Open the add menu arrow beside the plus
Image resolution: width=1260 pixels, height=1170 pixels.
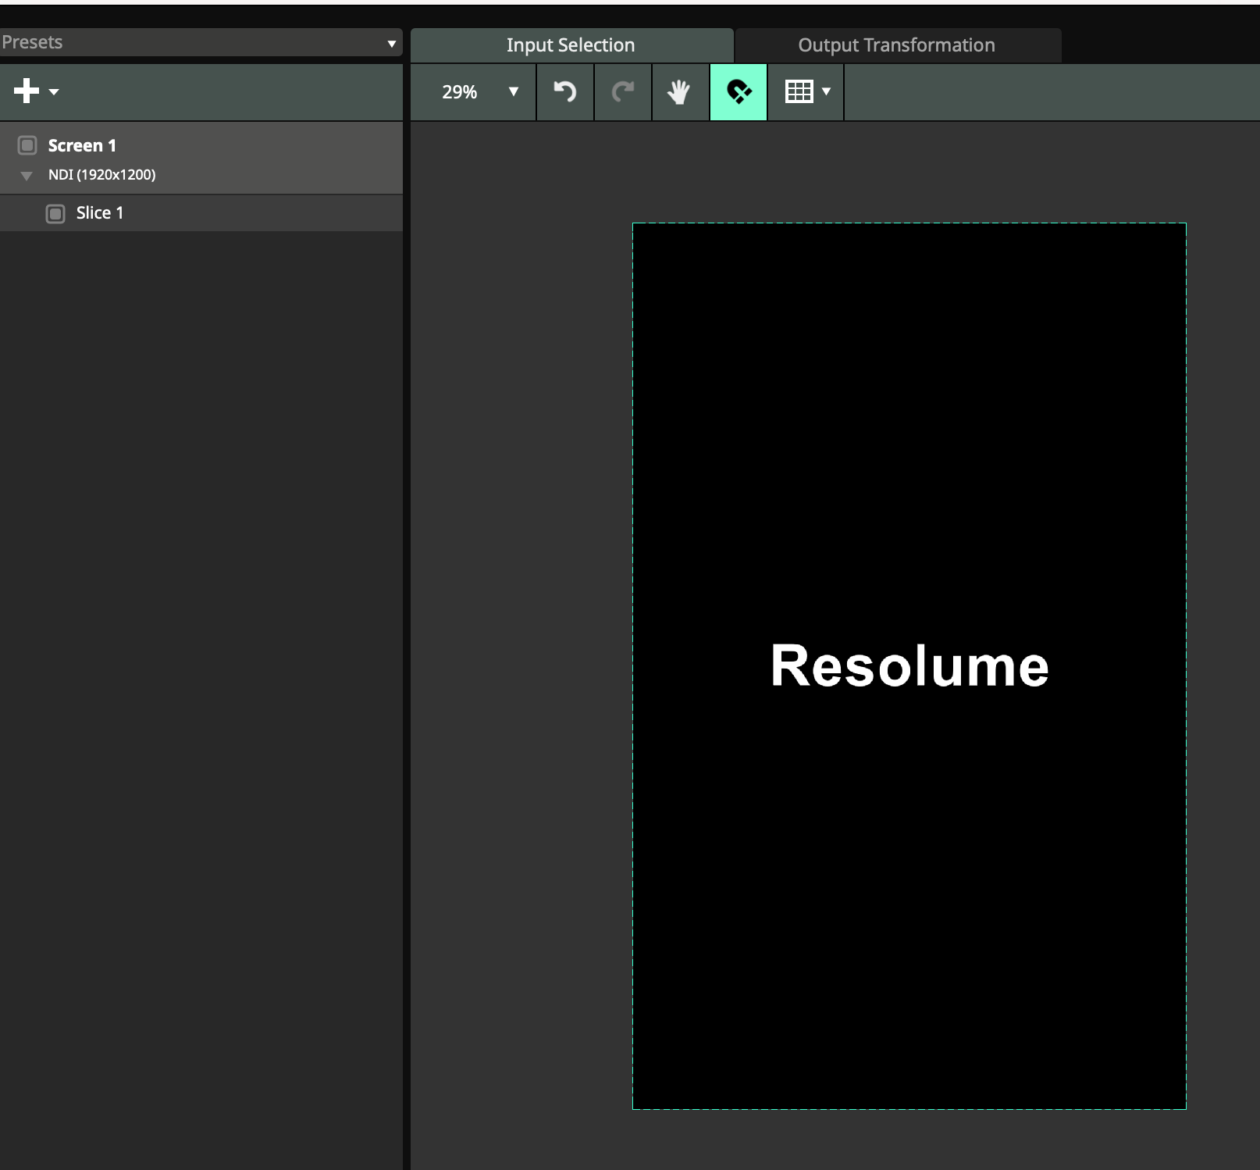point(54,92)
